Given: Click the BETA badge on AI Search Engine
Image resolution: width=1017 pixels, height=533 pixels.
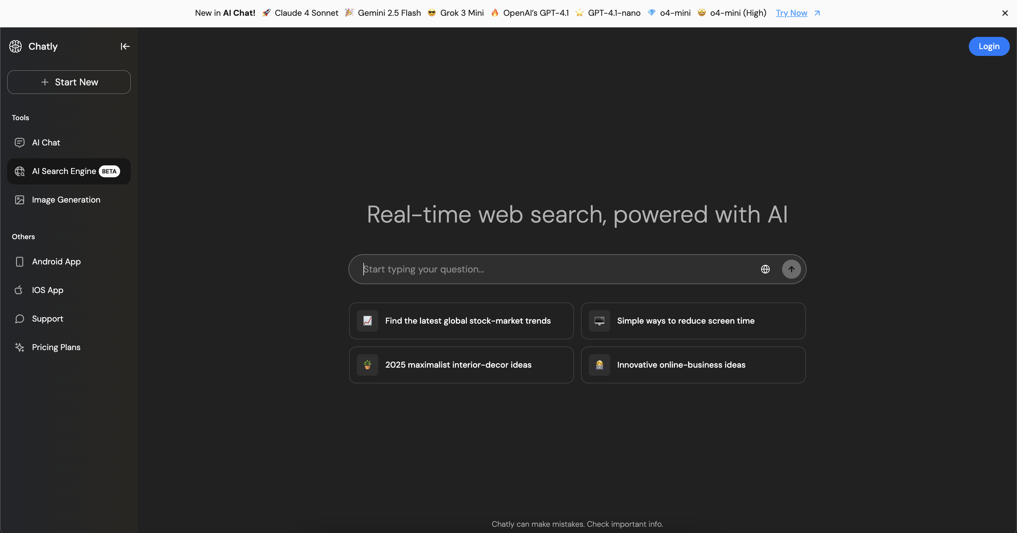Looking at the screenshot, I should 109,171.
